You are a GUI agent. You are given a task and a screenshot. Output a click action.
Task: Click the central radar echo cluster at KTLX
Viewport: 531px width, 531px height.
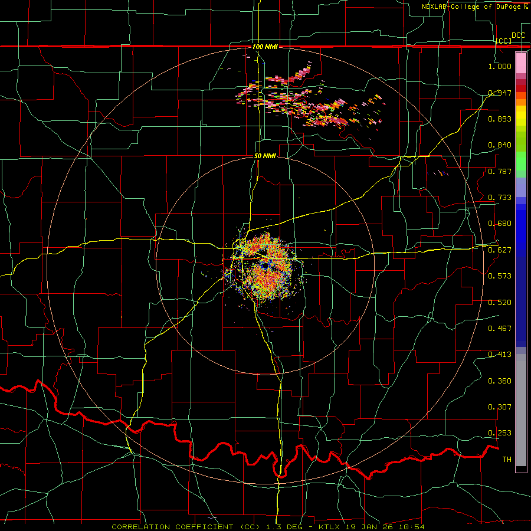[266, 267]
